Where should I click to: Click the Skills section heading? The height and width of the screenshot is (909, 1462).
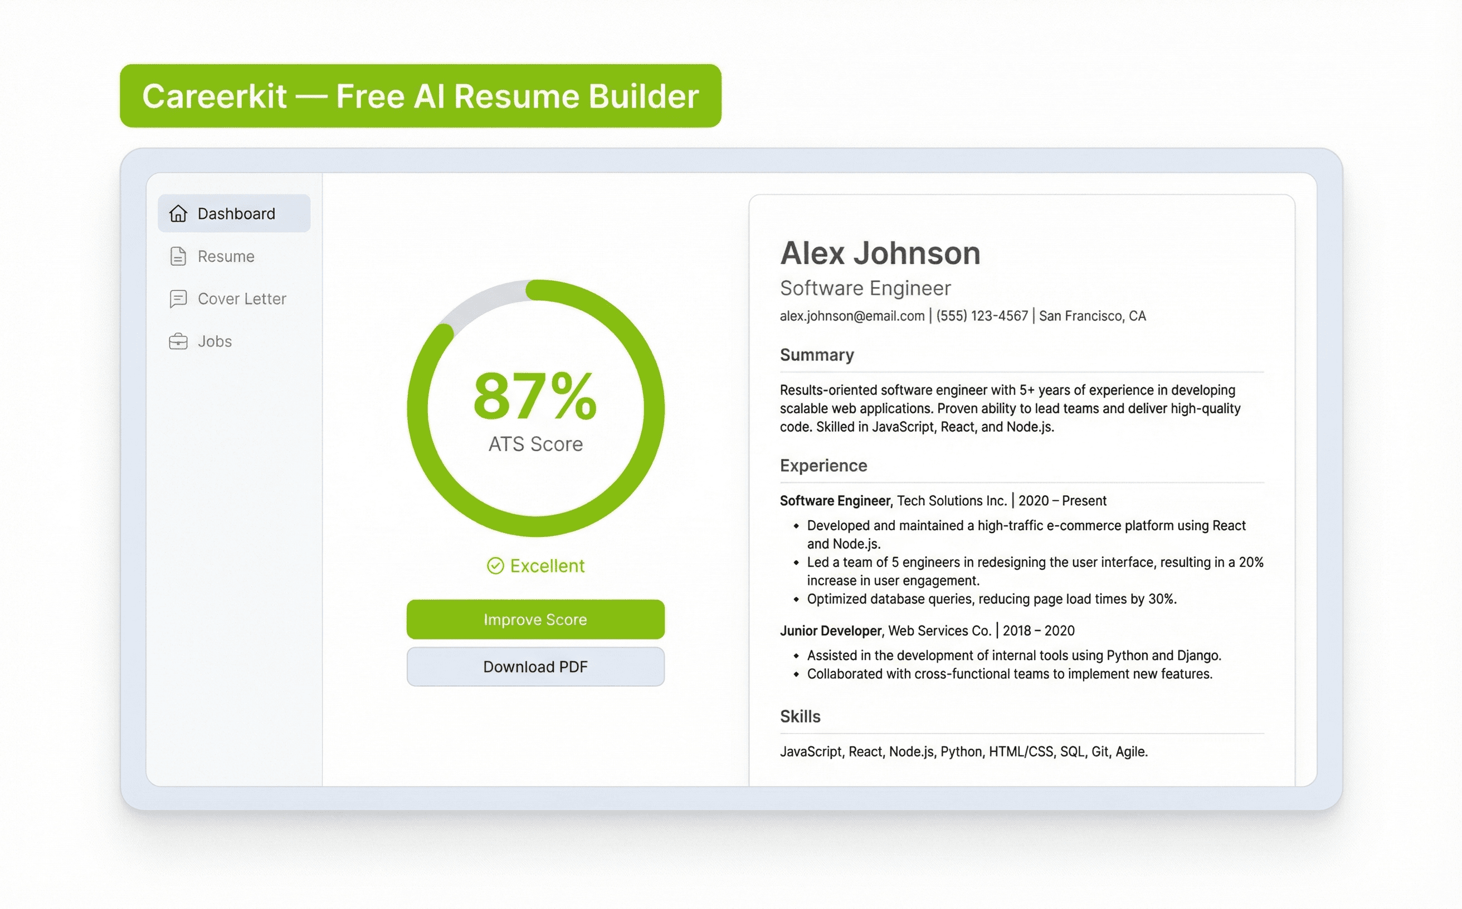click(x=800, y=716)
